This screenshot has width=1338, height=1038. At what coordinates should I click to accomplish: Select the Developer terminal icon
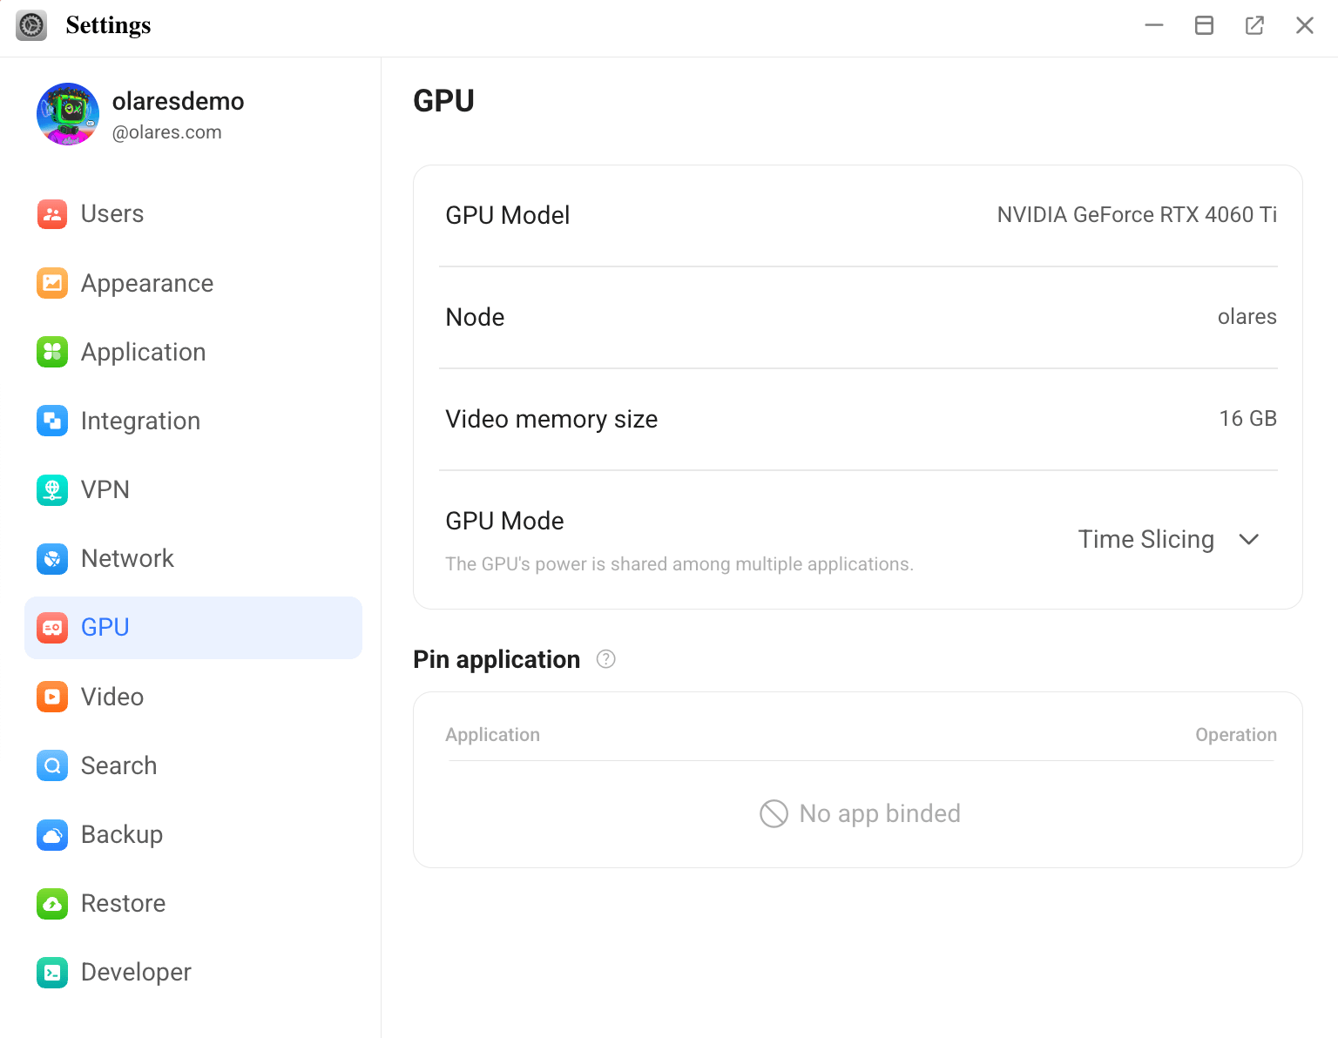click(52, 972)
